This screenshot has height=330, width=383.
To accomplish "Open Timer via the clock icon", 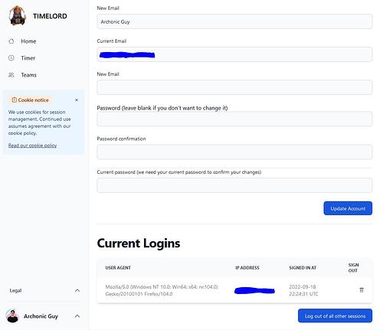I will [x=11, y=58].
